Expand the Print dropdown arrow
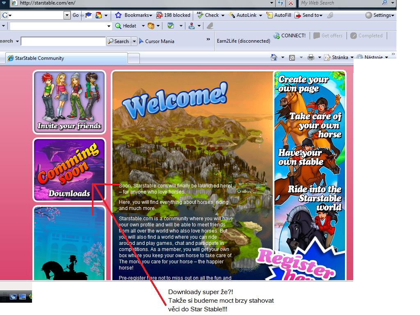This screenshot has width=420, height=315. pyautogui.click(x=319, y=57)
